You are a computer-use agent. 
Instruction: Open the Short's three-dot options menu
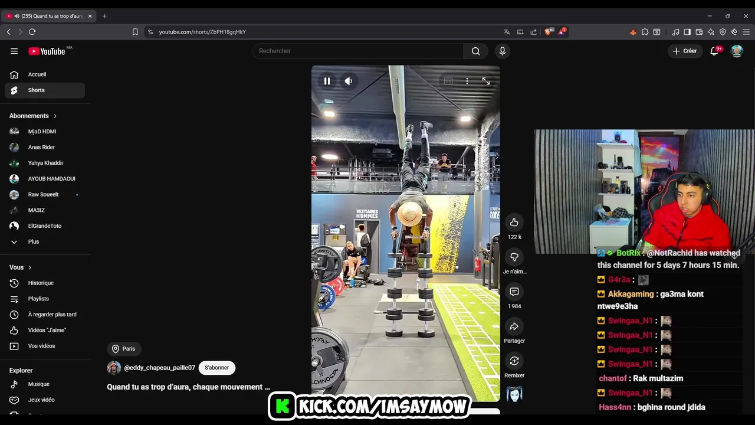pos(467,81)
